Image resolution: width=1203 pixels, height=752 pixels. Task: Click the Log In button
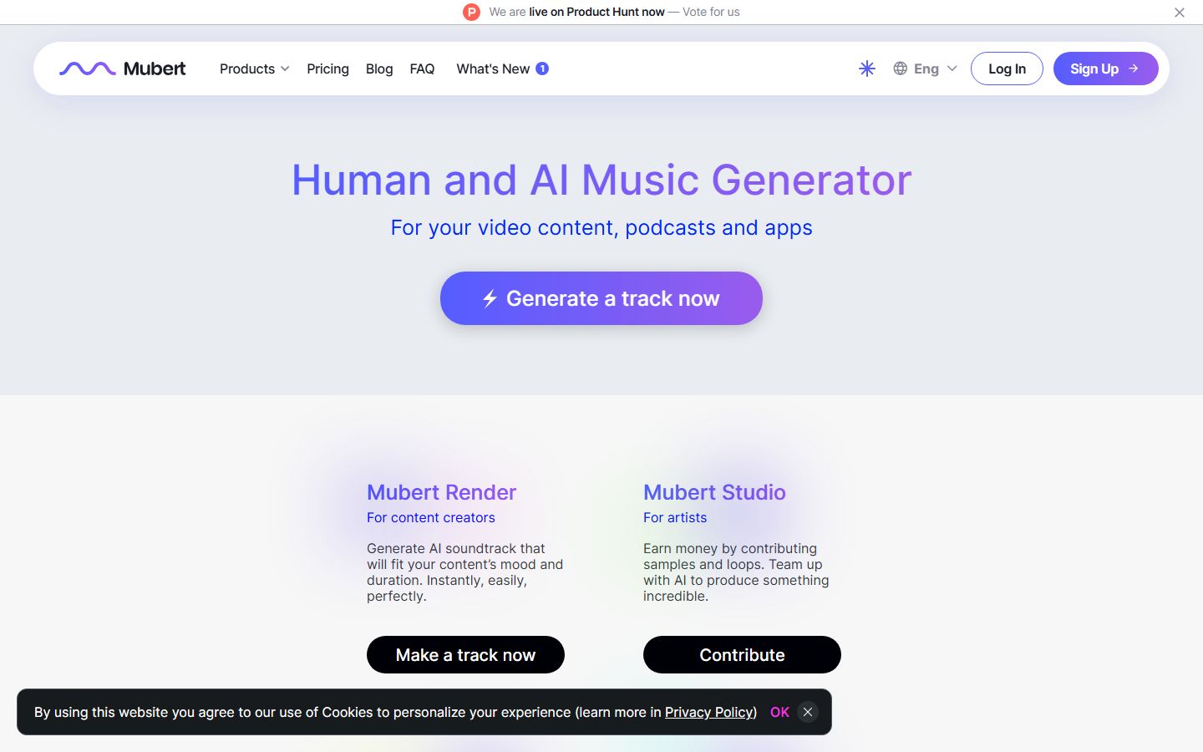pyautogui.click(x=1007, y=69)
